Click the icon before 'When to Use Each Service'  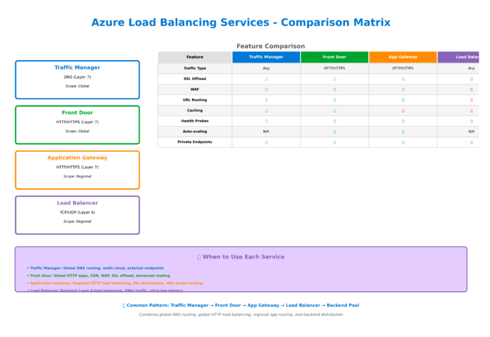coord(199,257)
